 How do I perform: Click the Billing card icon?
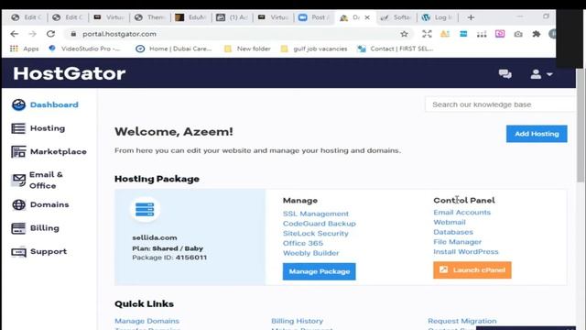(x=18, y=228)
